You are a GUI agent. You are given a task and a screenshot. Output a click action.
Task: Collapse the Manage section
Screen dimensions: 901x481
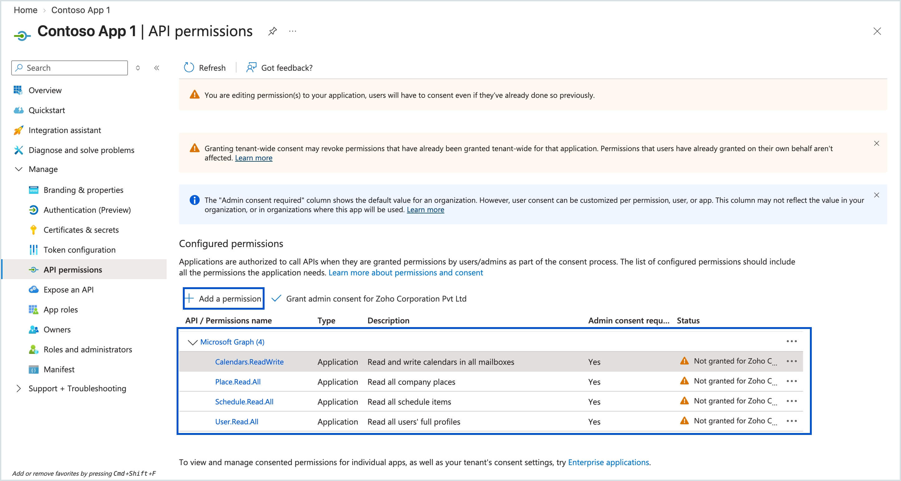tap(18, 169)
